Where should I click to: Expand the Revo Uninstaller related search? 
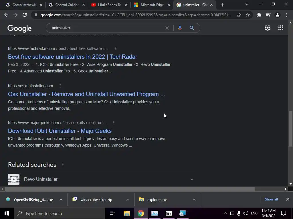coord(191,179)
